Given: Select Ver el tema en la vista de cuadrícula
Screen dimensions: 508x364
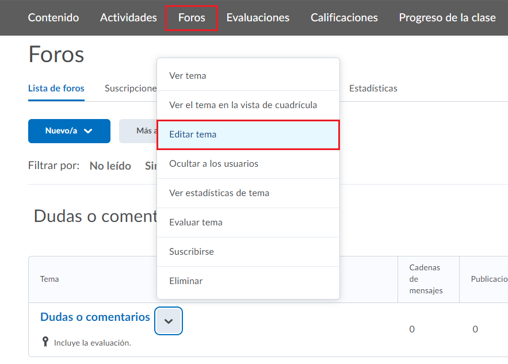Looking at the screenshot, I should pyautogui.click(x=243, y=105).
